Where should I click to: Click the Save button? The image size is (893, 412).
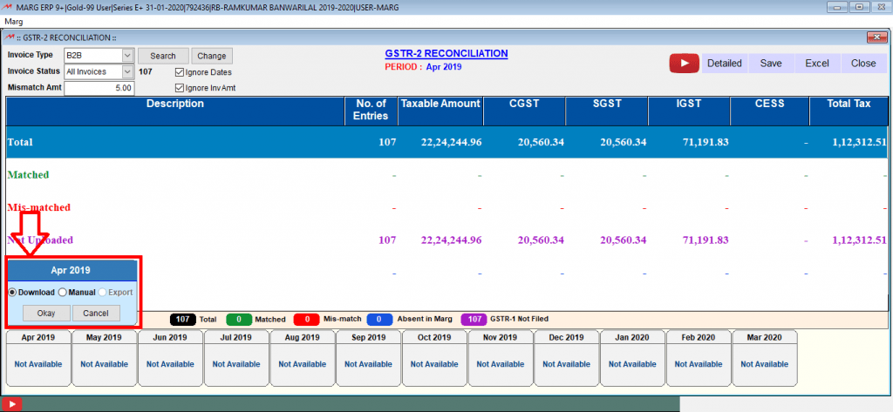[x=771, y=64]
